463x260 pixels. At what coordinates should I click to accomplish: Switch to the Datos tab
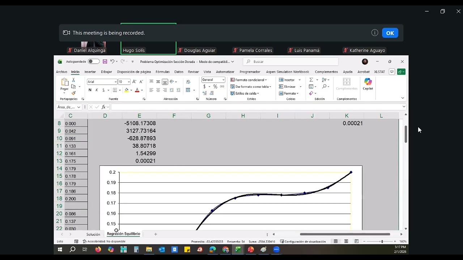click(x=179, y=72)
